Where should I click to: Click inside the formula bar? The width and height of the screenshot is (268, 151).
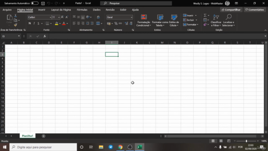(156, 36)
